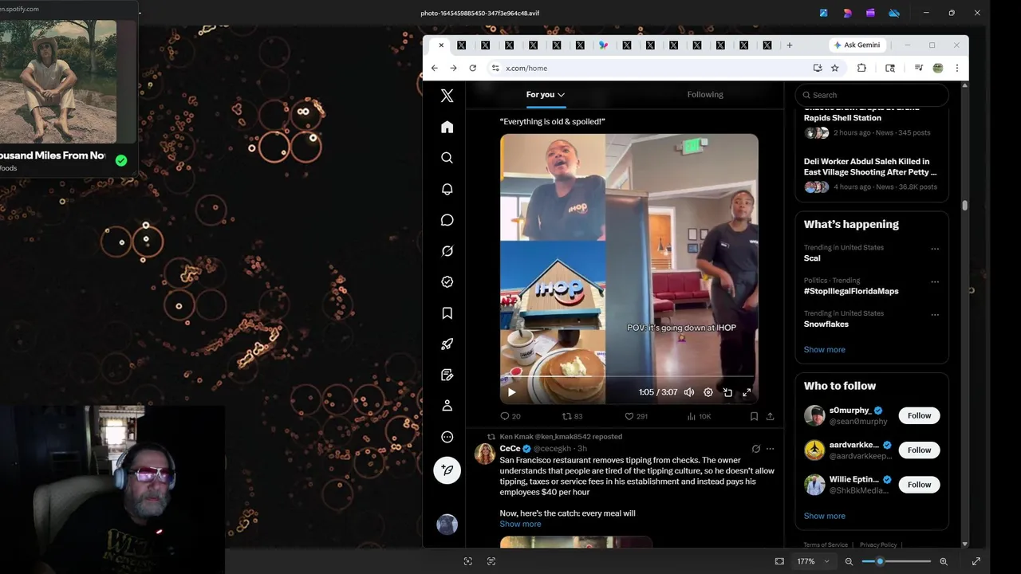Open video settings gear menu
Image resolution: width=1021 pixels, height=574 pixels.
coord(708,392)
